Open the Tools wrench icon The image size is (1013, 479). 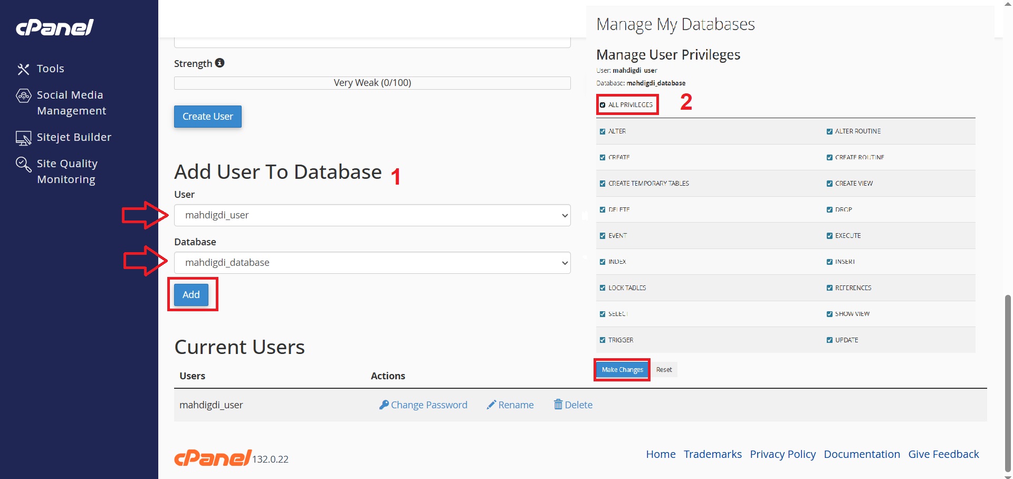point(23,69)
